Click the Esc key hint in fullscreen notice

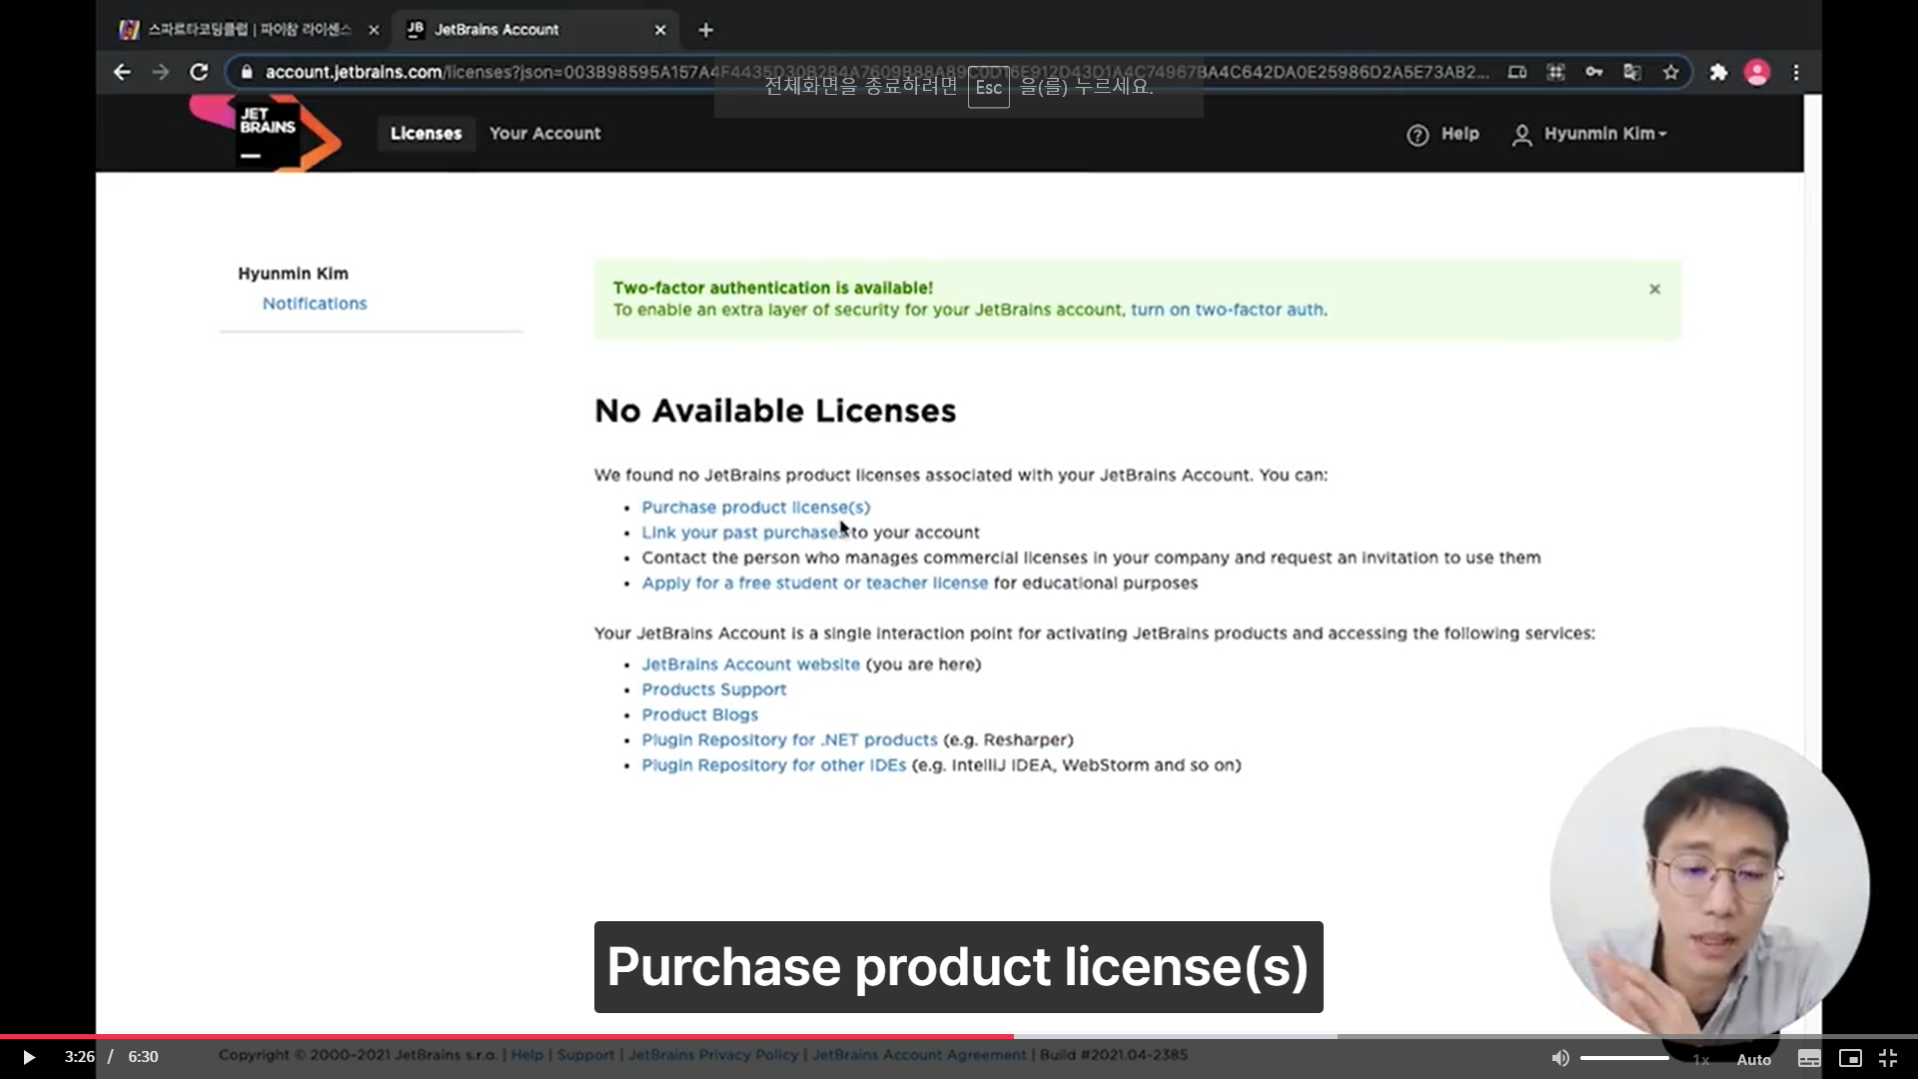[x=988, y=87]
